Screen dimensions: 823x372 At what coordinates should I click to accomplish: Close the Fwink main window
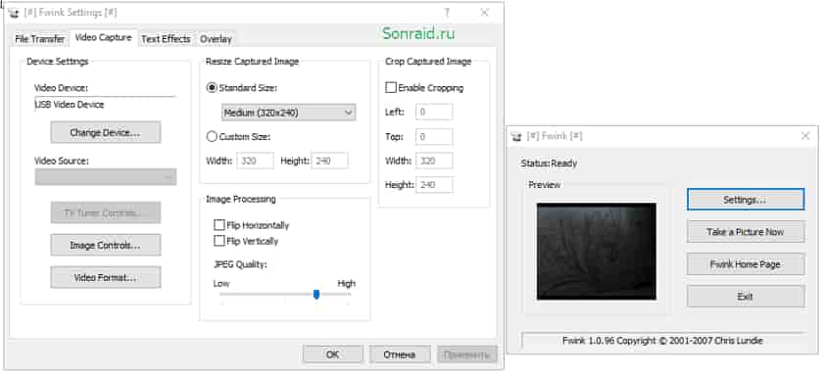tap(805, 136)
